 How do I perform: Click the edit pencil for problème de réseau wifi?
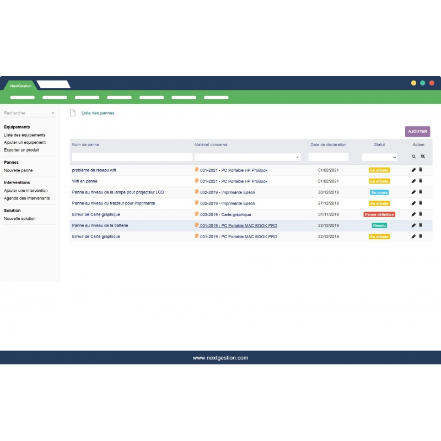click(x=413, y=170)
